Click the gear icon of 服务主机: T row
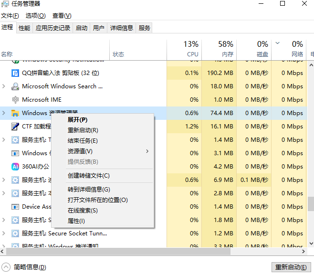The image size is (314, 276). pos(15,140)
